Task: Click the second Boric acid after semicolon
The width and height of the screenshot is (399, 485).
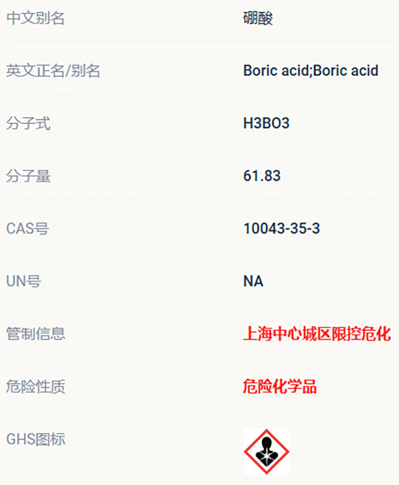Action: point(346,71)
